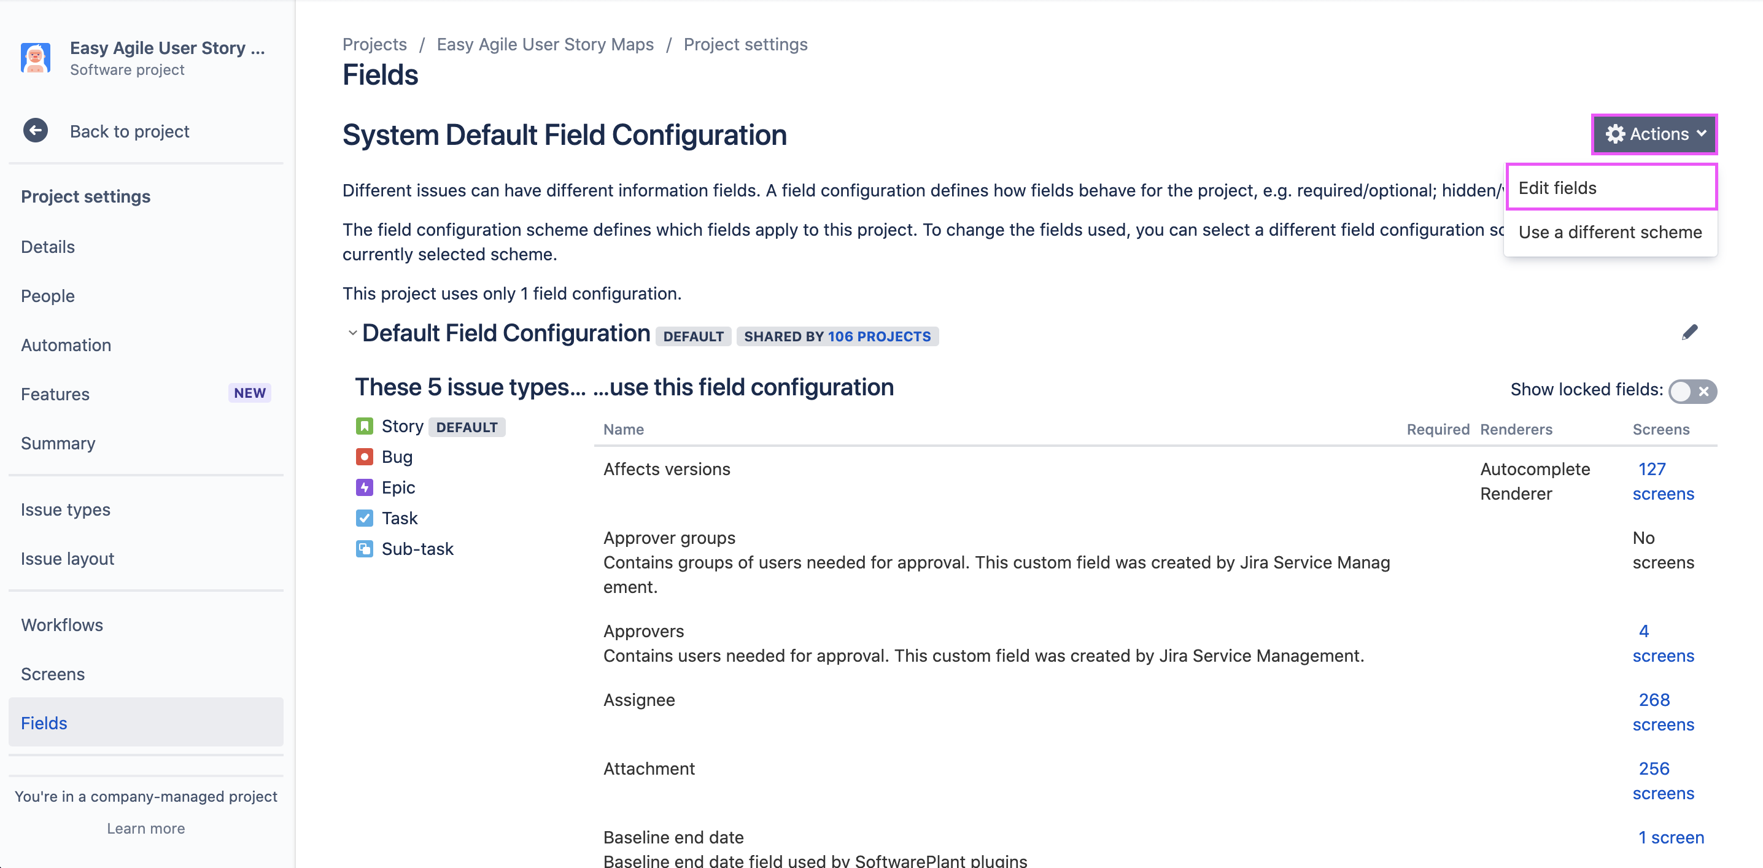Go to Workflows in project settings sidebar
Image resolution: width=1763 pixels, height=868 pixels.
(62, 625)
